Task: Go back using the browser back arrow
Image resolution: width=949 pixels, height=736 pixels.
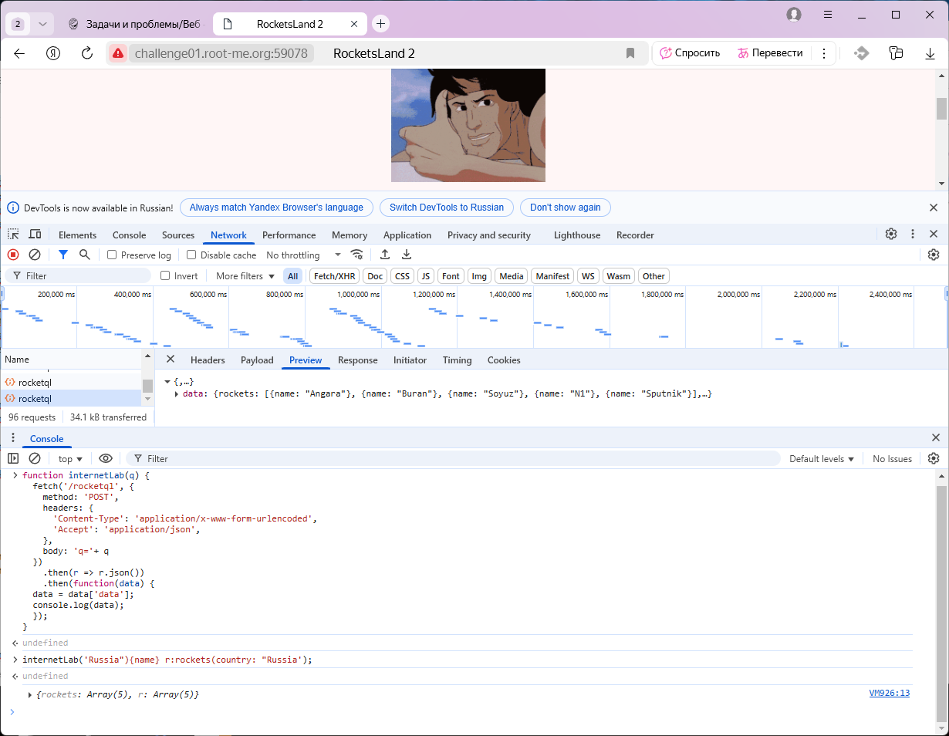Action: pos(20,53)
